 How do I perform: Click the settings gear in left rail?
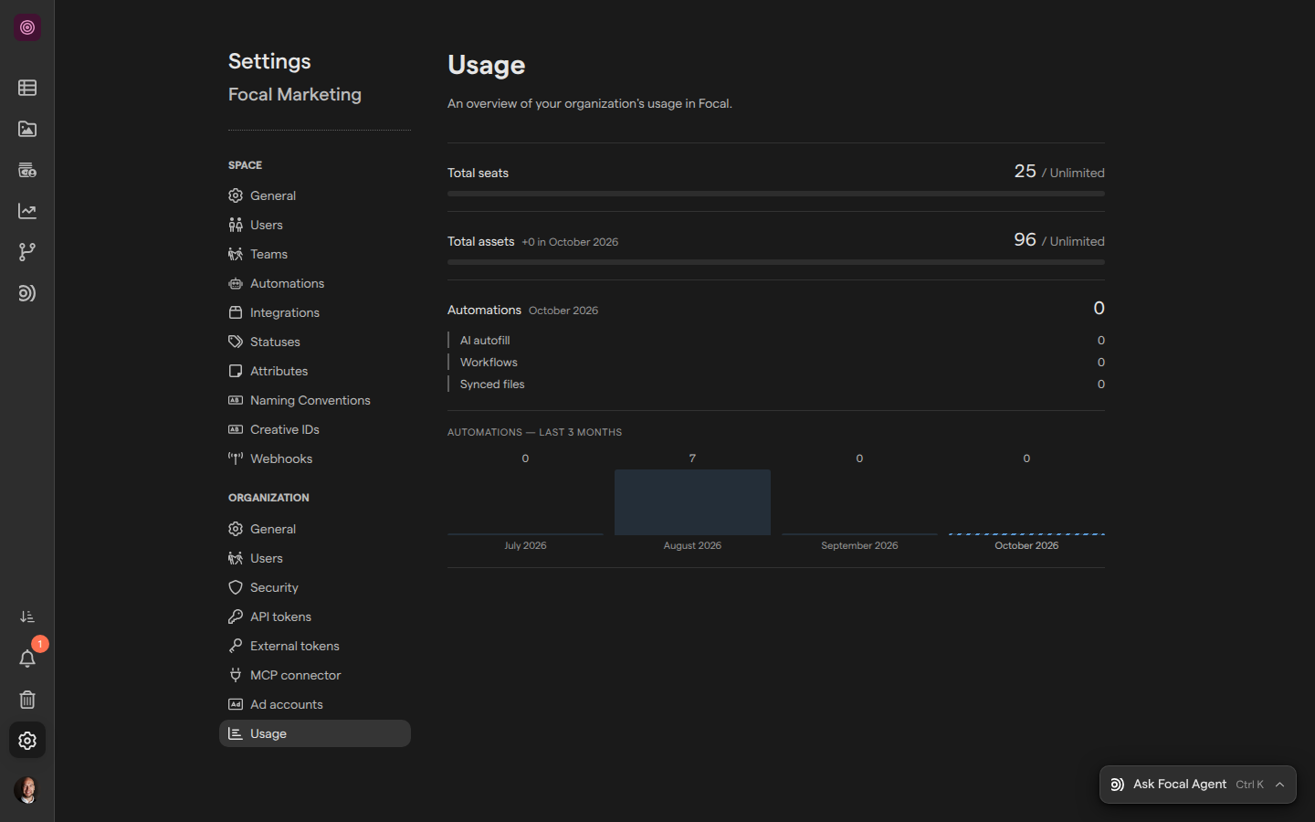(x=27, y=741)
